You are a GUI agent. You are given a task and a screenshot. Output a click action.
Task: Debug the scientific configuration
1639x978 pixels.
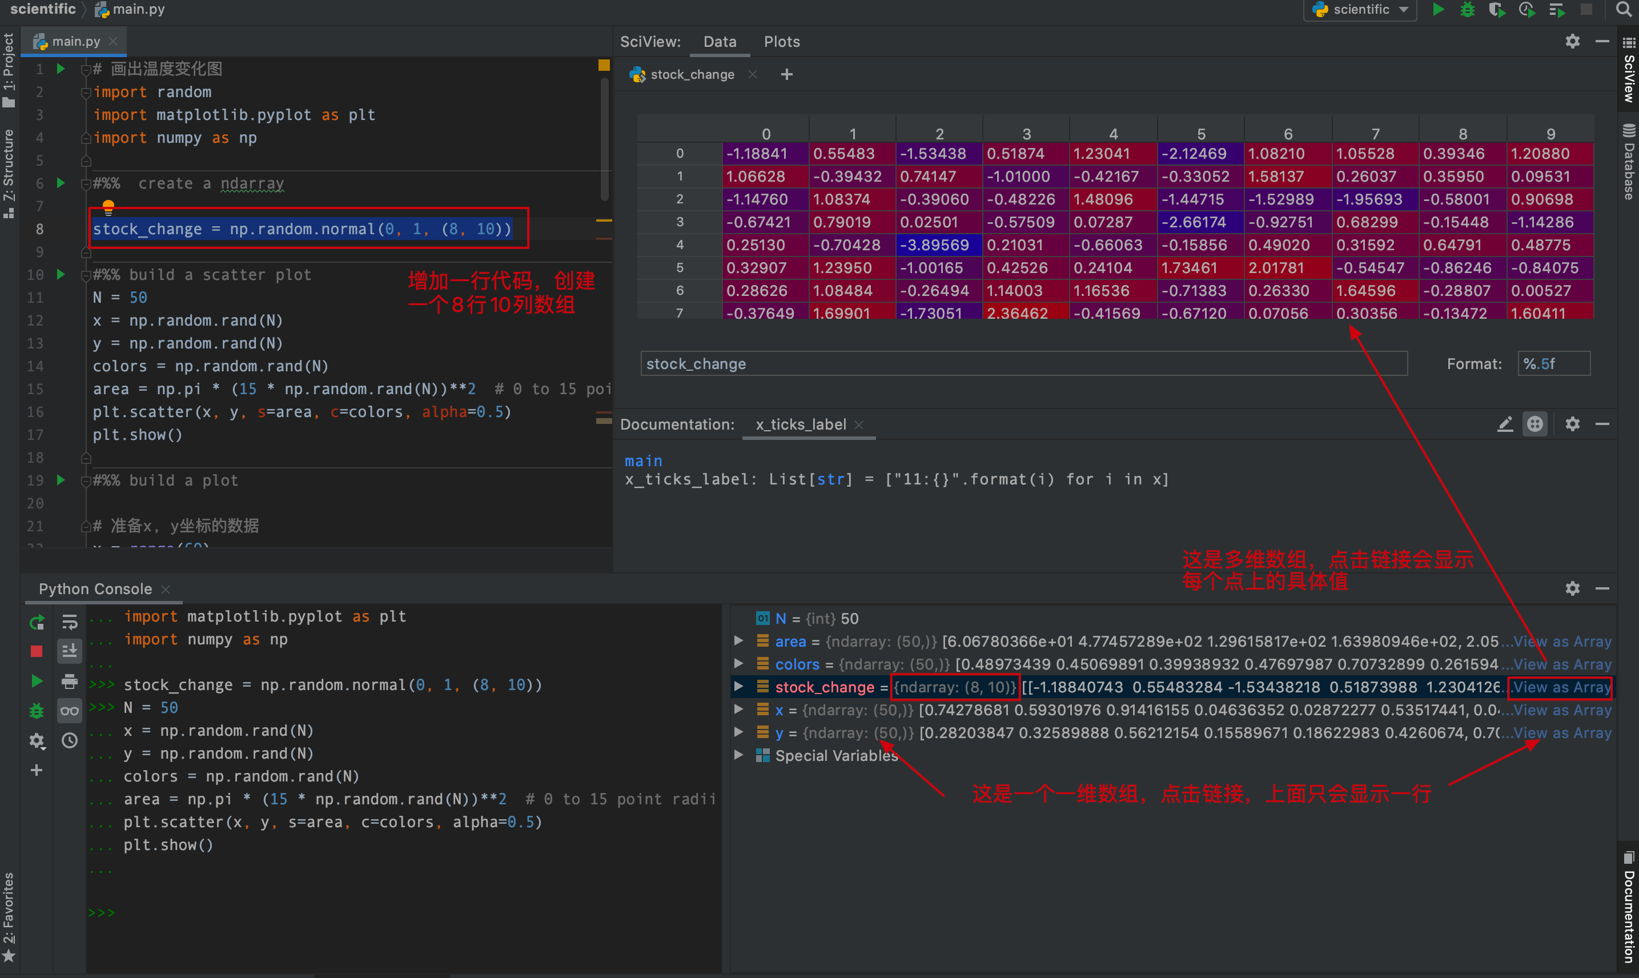(1467, 10)
